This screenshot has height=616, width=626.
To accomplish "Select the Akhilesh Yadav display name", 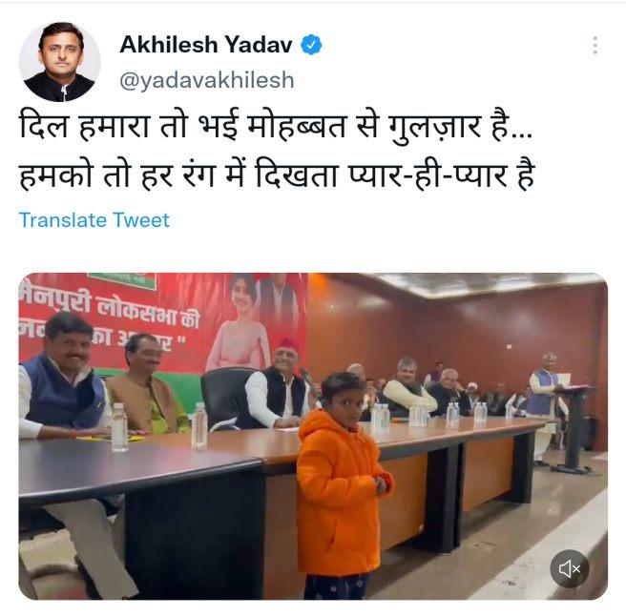I will 206,44.
